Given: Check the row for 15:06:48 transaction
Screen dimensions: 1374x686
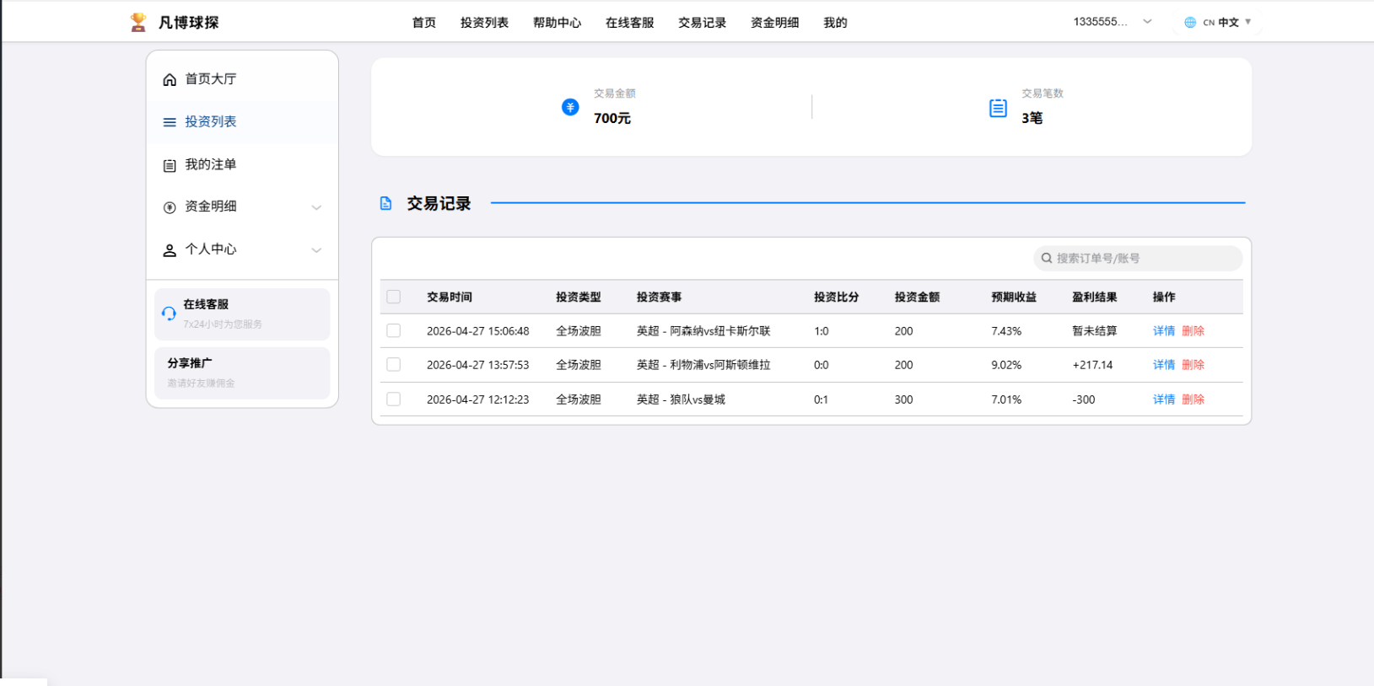Looking at the screenshot, I should (x=393, y=330).
